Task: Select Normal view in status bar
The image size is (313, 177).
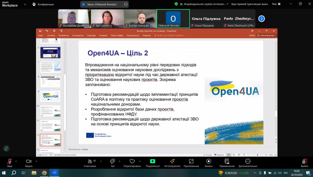Action: pyautogui.click(x=228, y=155)
